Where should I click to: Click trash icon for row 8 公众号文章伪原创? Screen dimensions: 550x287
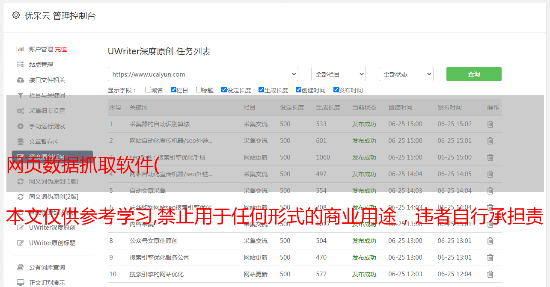490,241
